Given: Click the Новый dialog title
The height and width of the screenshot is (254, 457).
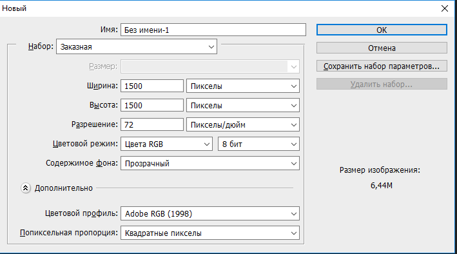Looking at the screenshot, I should point(14,8).
